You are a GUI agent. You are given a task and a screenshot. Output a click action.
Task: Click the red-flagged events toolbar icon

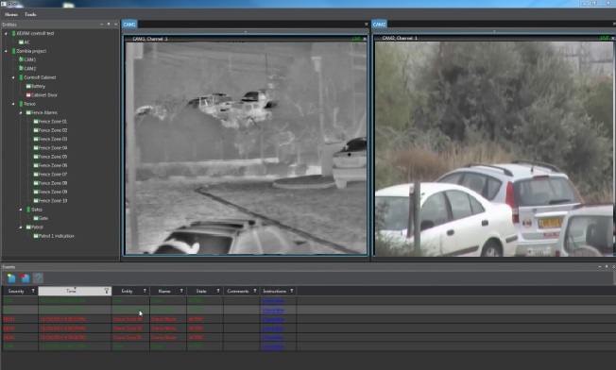pyautogui.click(x=26, y=278)
